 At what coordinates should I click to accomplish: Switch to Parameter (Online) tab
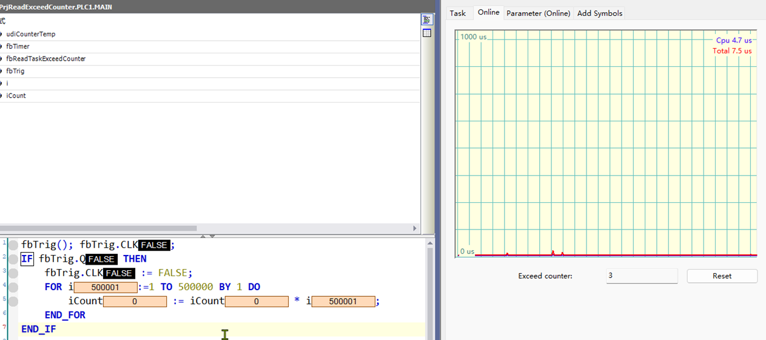(538, 13)
